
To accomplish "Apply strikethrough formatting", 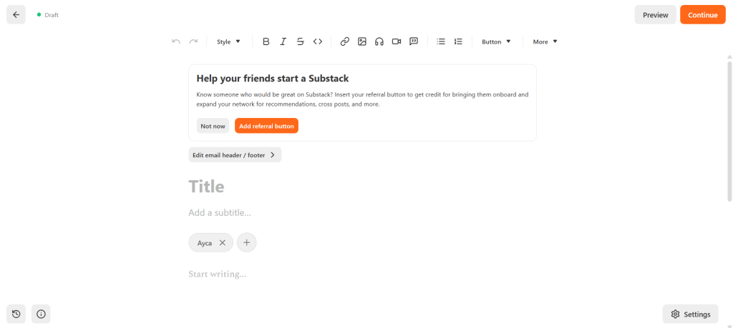I will coord(301,41).
